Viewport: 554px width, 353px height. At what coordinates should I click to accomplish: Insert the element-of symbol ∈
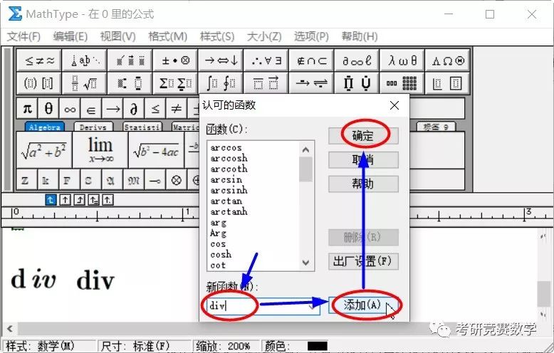(91, 109)
